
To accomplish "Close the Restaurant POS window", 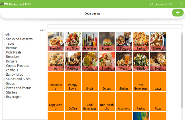I will (x=182, y=4).
